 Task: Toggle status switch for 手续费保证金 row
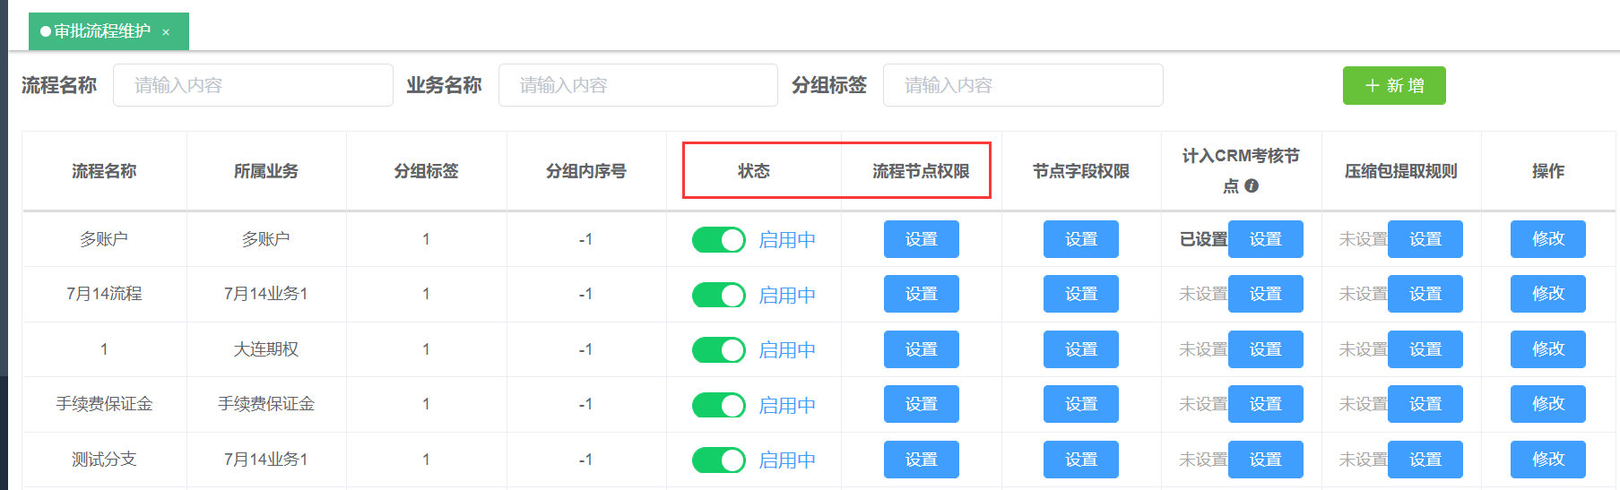(719, 405)
